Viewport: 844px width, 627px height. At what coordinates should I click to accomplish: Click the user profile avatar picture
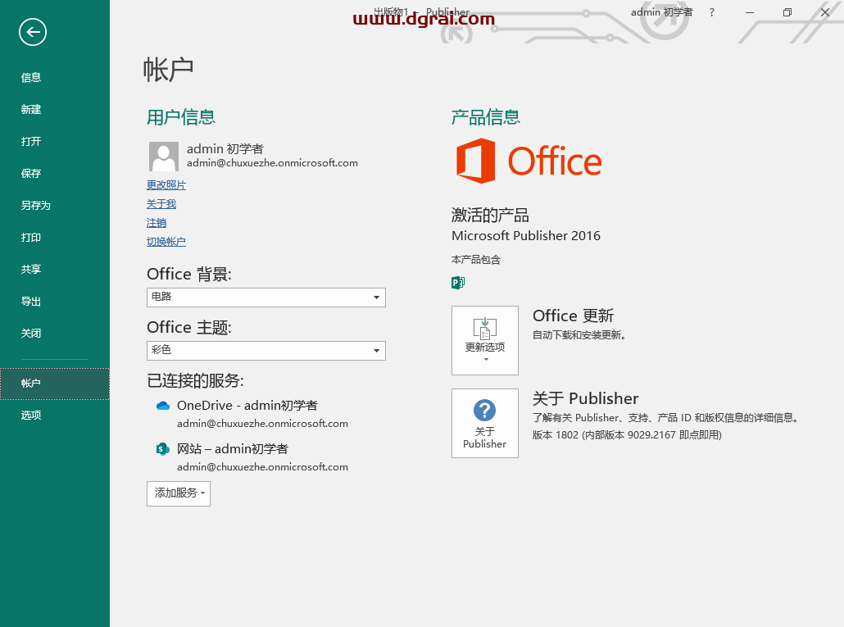(x=164, y=157)
